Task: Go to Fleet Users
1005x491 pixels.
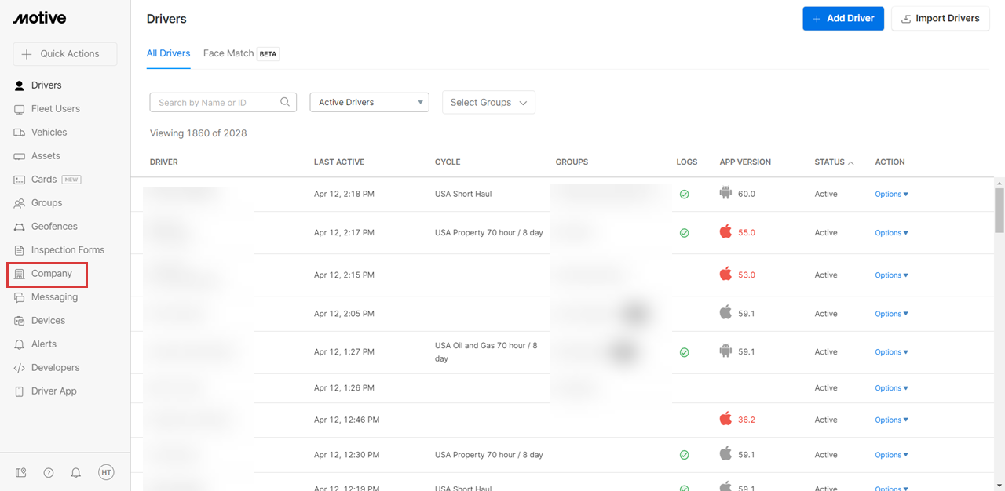Action: [56, 109]
